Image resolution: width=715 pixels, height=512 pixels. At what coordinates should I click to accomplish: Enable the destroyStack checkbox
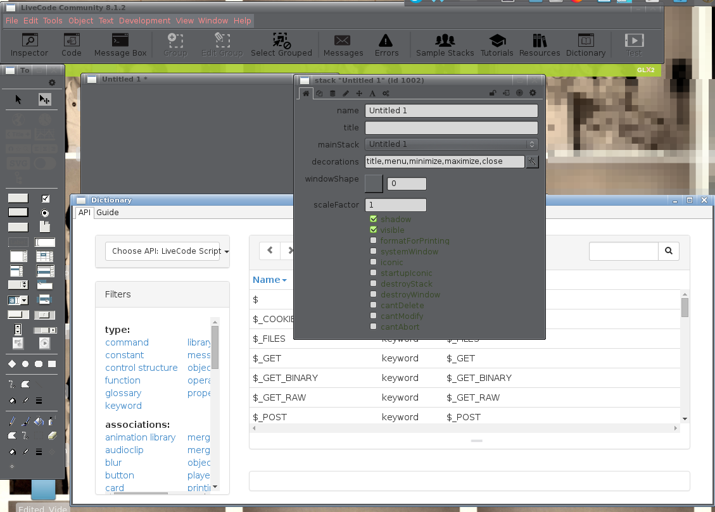click(x=374, y=284)
